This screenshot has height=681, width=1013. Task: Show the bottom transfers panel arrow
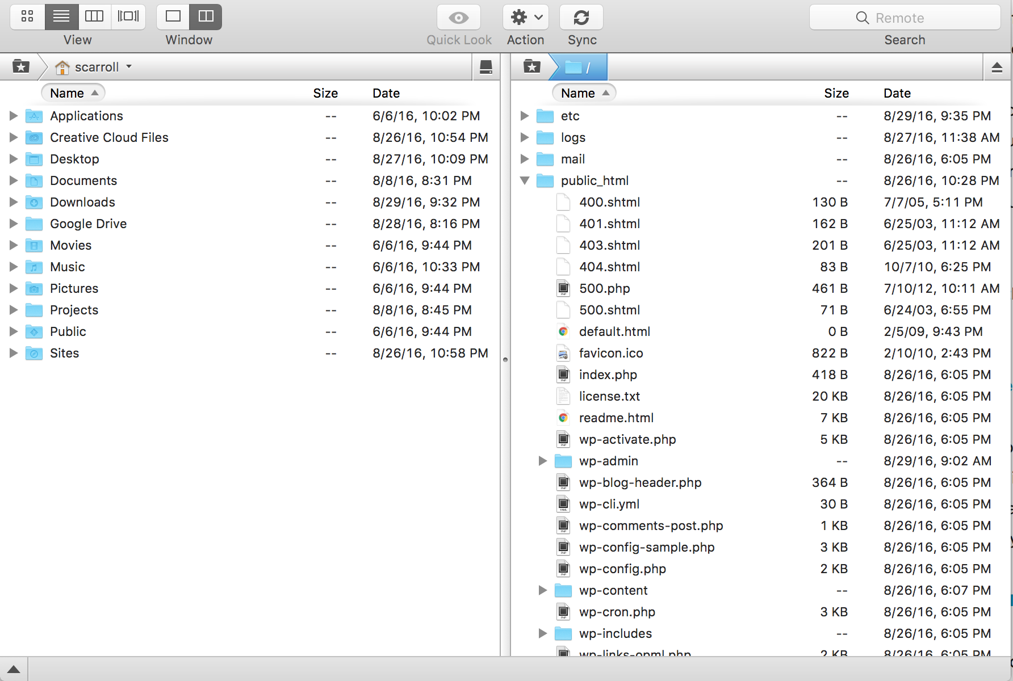pyautogui.click(x=14, y=670)
